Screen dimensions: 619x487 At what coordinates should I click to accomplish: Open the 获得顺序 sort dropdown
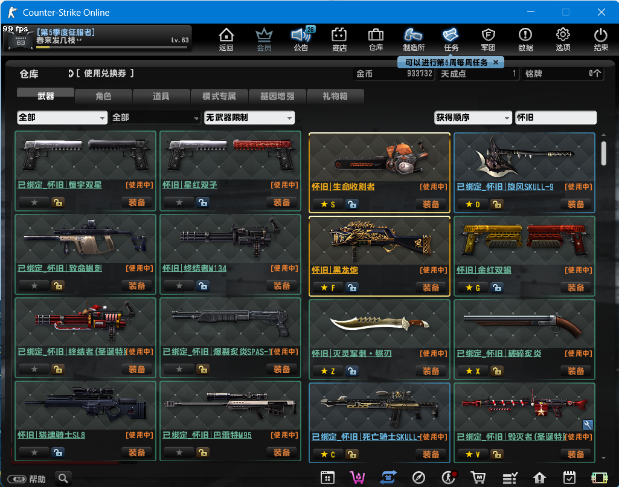(473, 117)
